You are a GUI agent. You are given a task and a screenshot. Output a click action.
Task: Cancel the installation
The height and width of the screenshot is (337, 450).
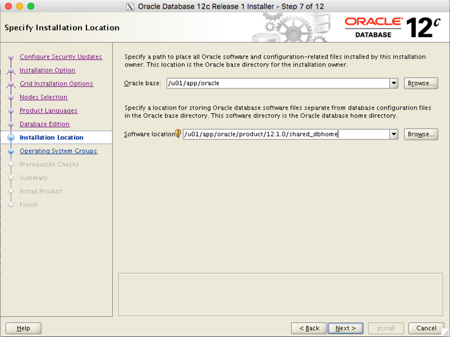tap(426, 328)
